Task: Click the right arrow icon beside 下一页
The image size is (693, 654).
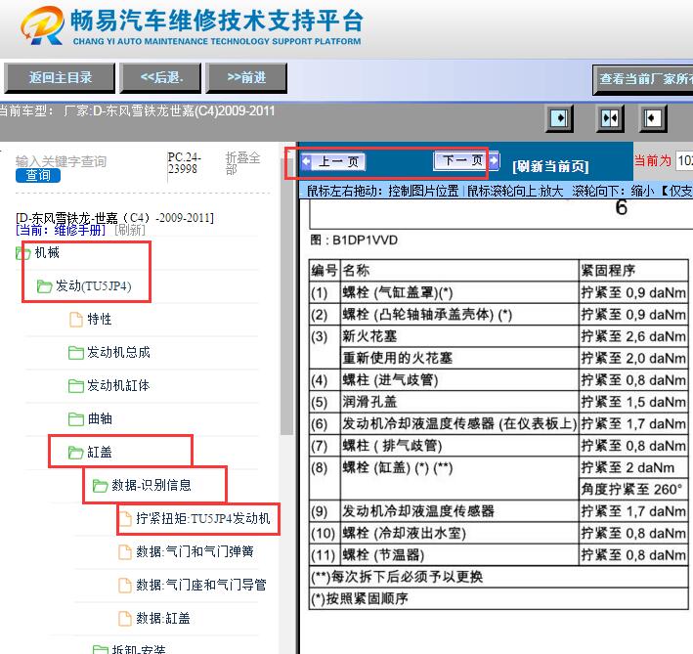Action: pyautogui.click(x=494, y=159)
